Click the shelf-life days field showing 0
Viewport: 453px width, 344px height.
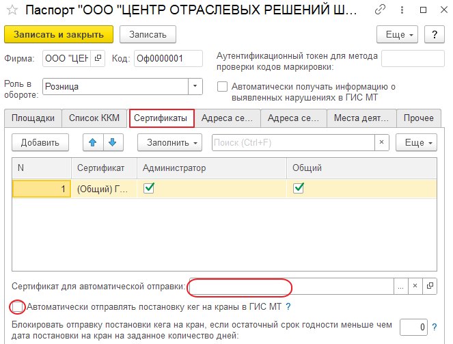(x=413, y=327)
